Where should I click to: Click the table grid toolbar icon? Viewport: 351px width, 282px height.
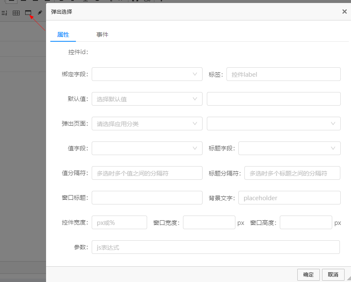16,13
